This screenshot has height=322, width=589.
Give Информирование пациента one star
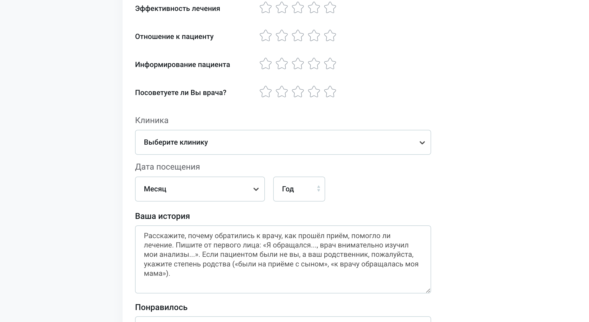(266, 64)
